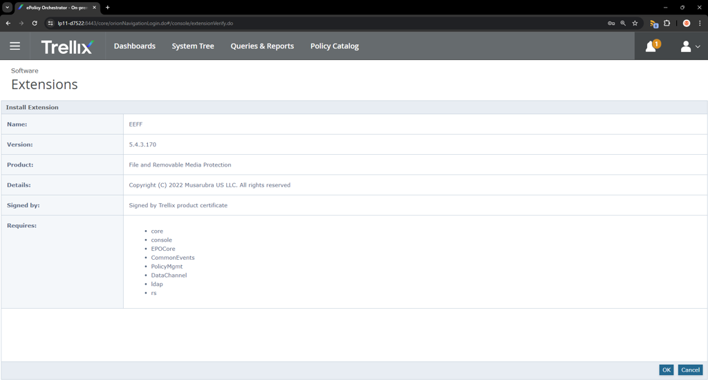Go to Dashboards
The height and width of the screenshot is (380, 708).
tap(134, 46)
